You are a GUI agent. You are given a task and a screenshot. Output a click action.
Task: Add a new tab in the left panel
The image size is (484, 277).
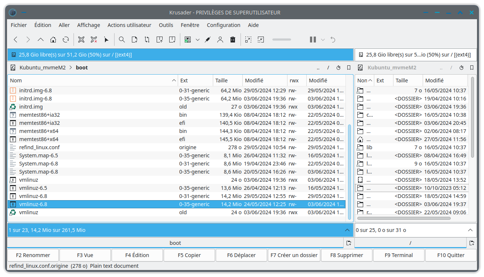click(x=348, y=243)
